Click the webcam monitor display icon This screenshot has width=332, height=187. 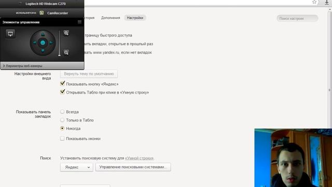pyautogui.click(x=10, y=34)
